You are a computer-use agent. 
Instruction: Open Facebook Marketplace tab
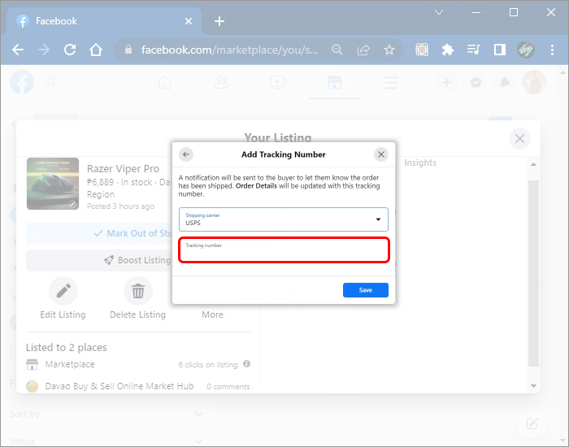(334, 83)
